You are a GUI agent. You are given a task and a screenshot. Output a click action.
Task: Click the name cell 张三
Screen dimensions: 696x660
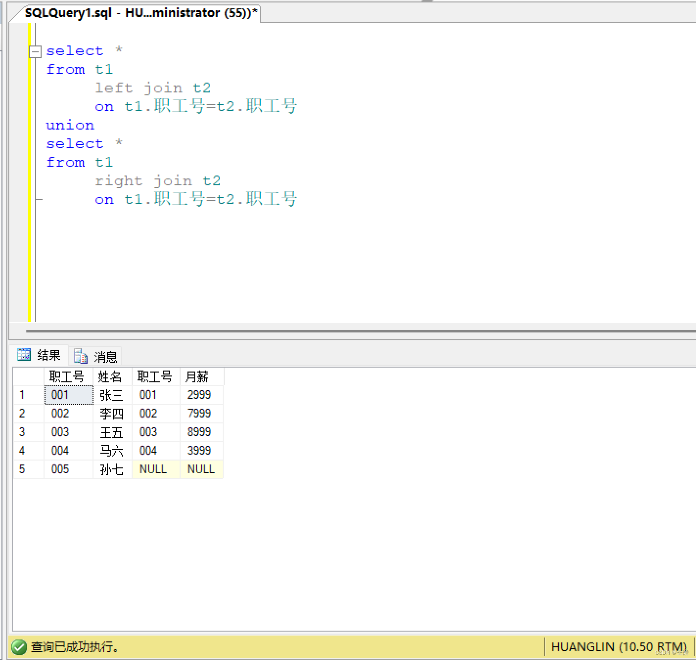pyautogui.click(x=113, y=395)
